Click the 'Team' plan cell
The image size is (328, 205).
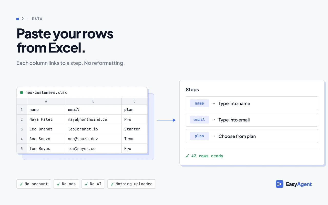(x=135, y=139)
